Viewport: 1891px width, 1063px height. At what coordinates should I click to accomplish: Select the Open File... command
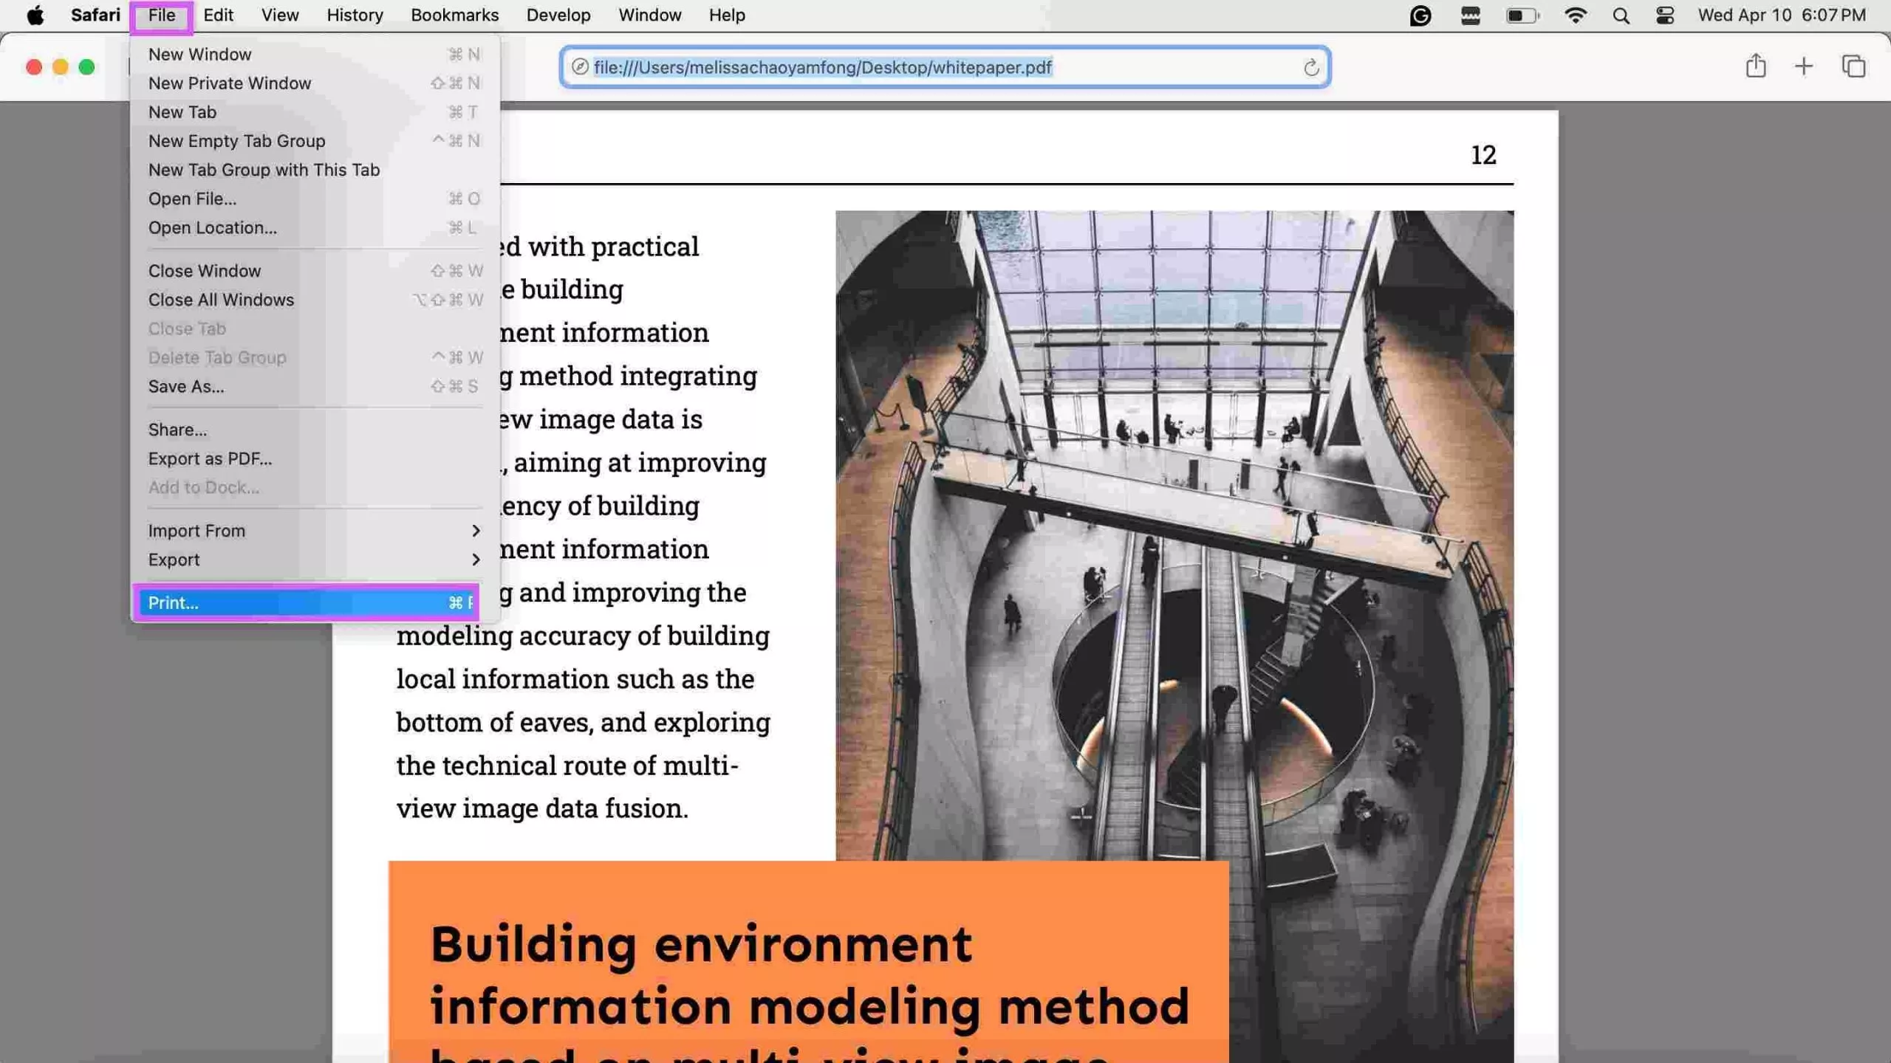pyautogui.click(x=192, y=198)
